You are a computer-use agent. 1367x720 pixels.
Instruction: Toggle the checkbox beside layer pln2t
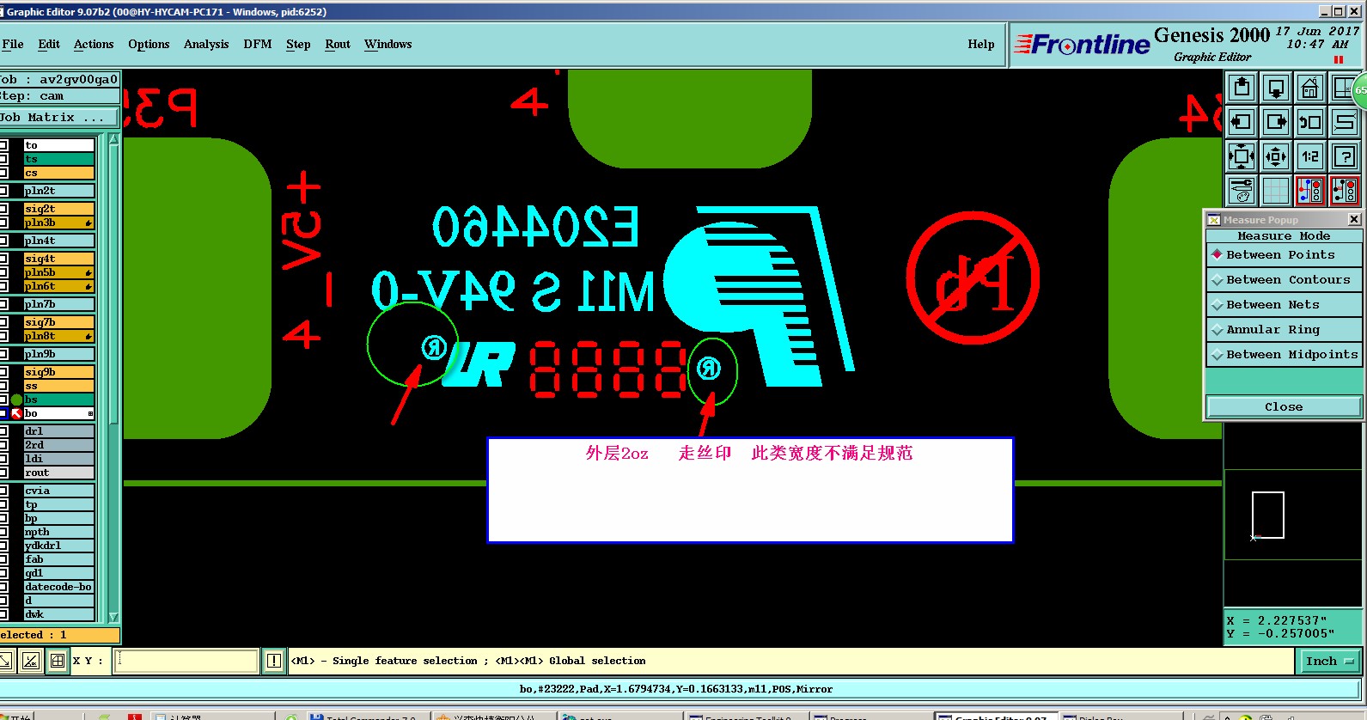click(3, 191)
